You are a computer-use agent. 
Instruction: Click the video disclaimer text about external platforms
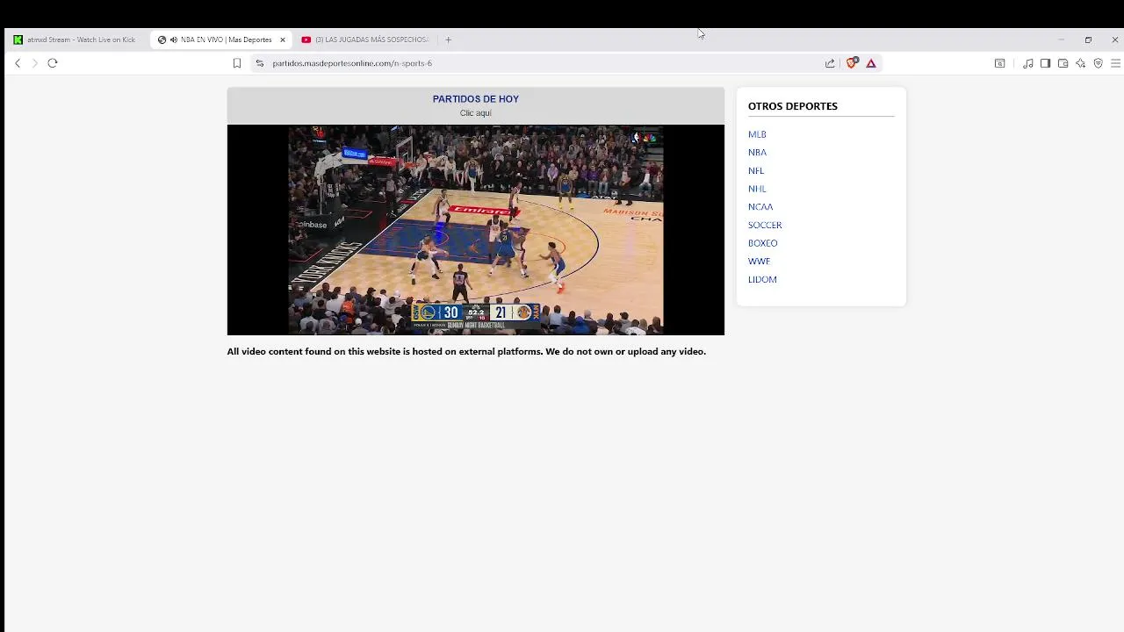click(466, 351)
